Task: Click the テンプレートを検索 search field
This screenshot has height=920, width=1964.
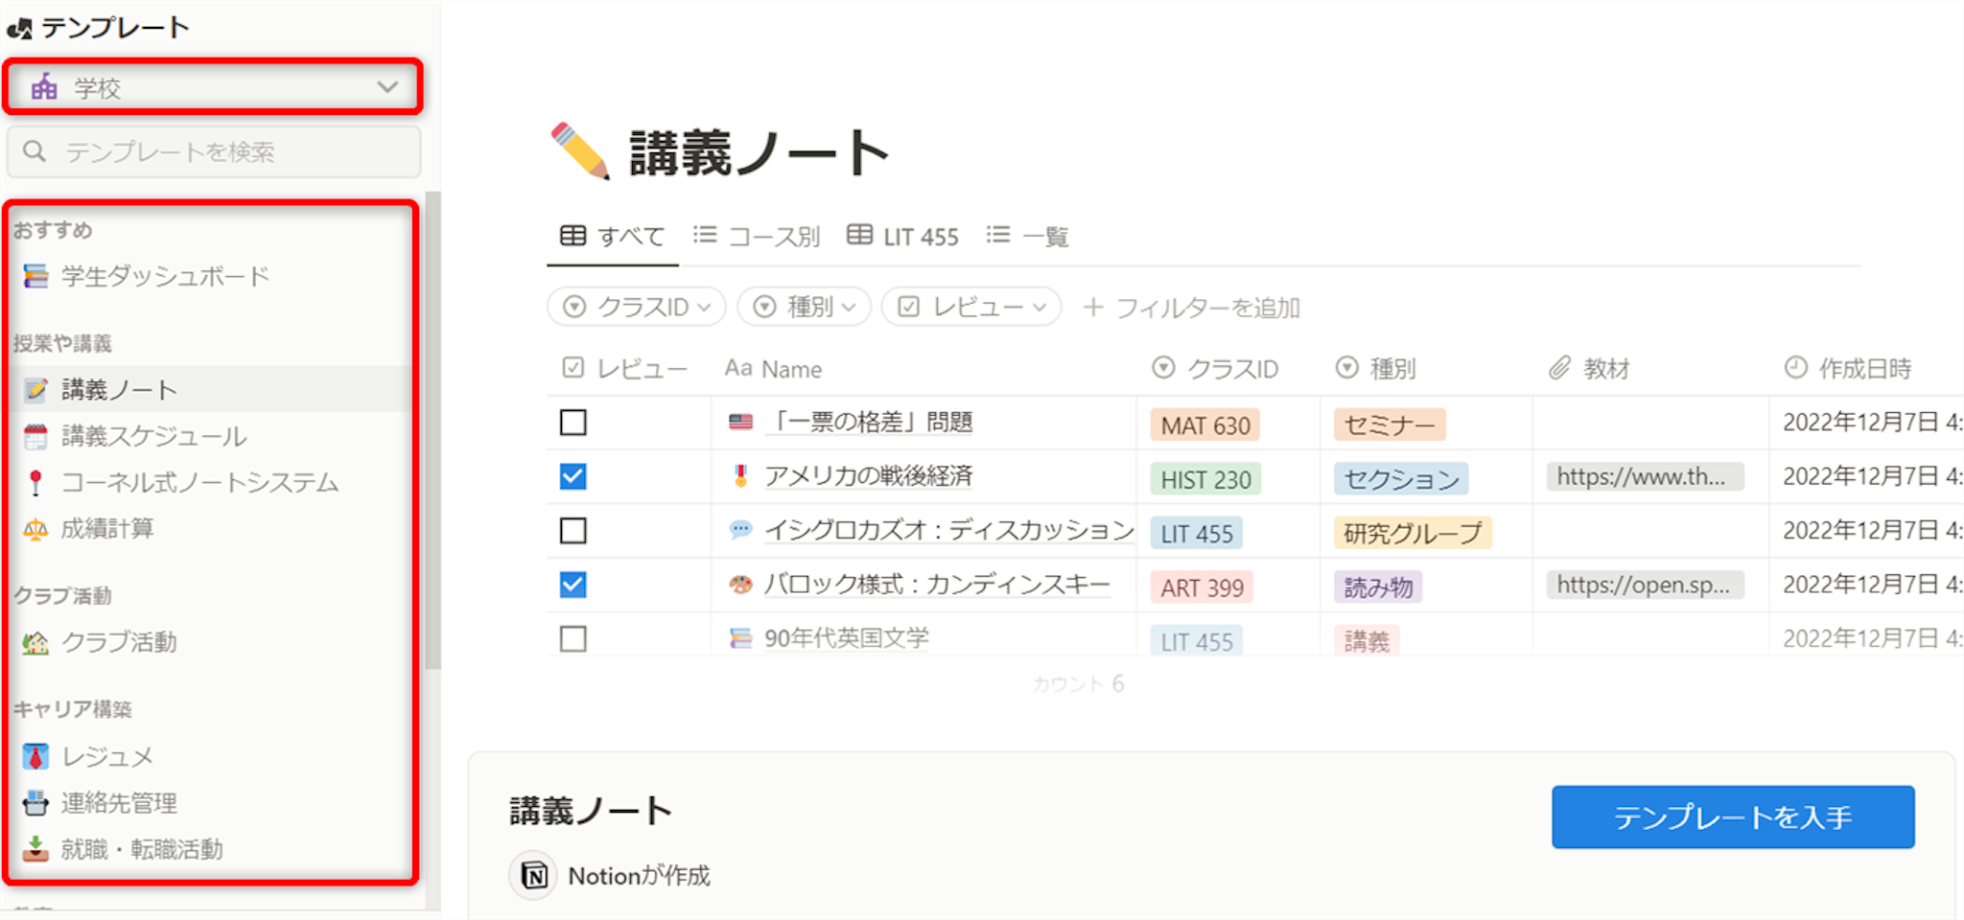Action: (x=213, y=151)
